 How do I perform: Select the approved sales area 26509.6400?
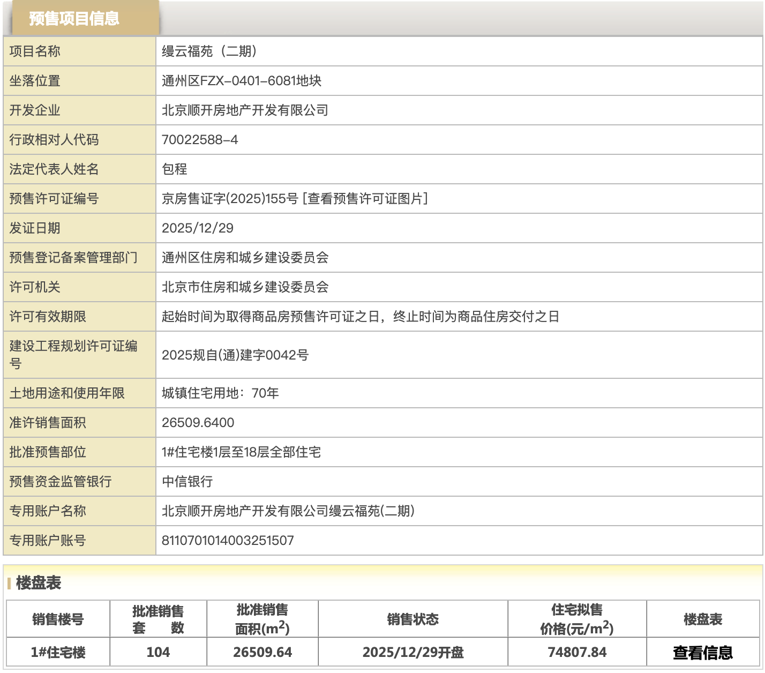[198, 423]
